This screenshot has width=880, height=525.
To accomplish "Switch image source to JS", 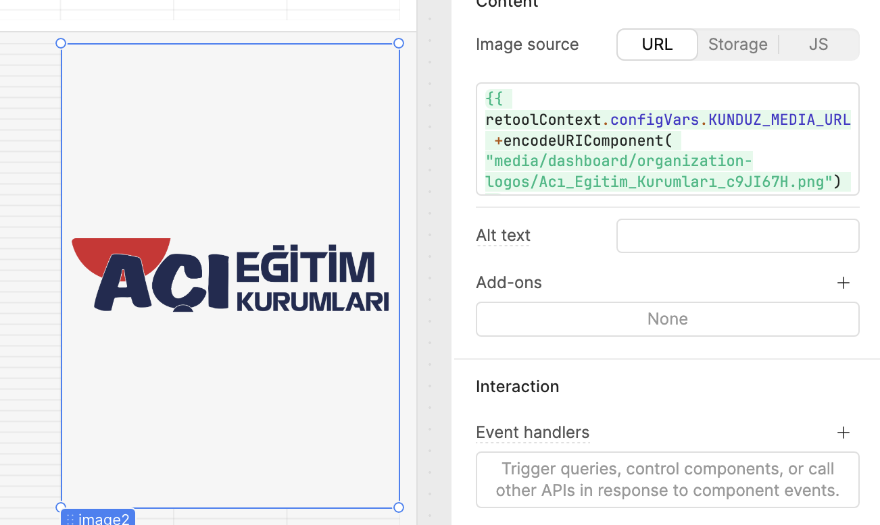I will pos(818,45).
